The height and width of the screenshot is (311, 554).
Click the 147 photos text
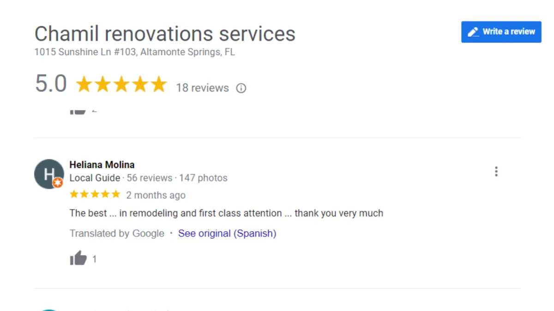tap(203, 178)
